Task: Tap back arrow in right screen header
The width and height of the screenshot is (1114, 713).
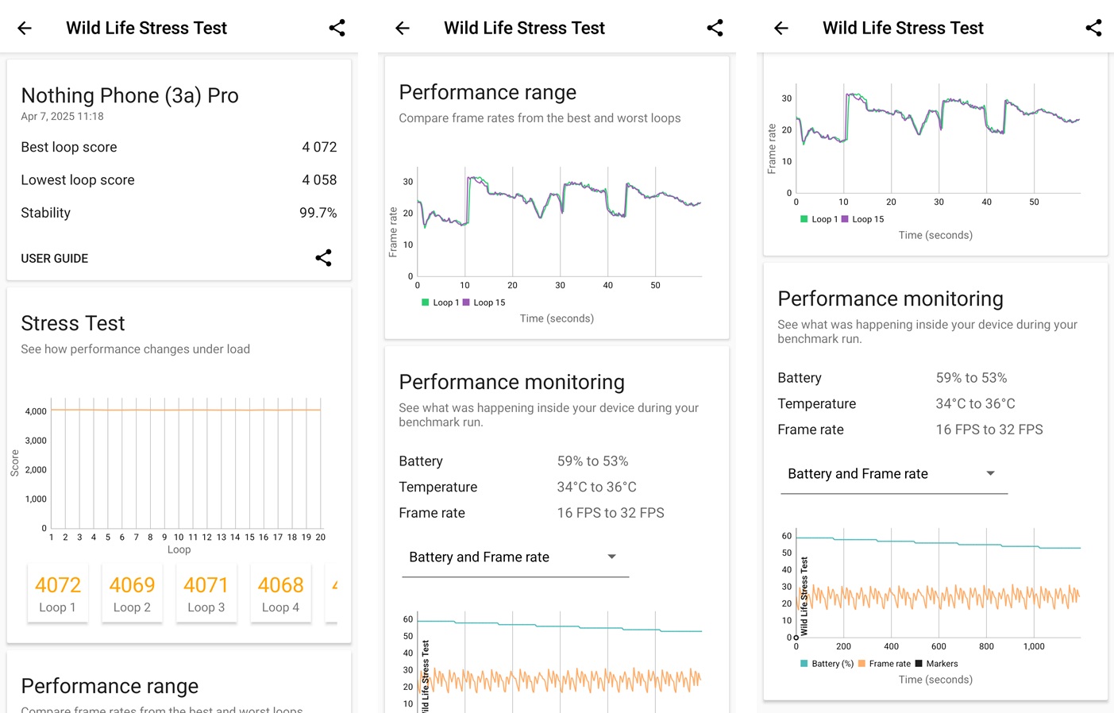Action: click(x=781, y=28)
